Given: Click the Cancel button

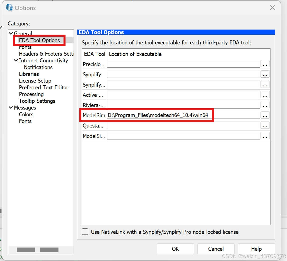Looking at the screenshot, I should [x=216, y=249].
